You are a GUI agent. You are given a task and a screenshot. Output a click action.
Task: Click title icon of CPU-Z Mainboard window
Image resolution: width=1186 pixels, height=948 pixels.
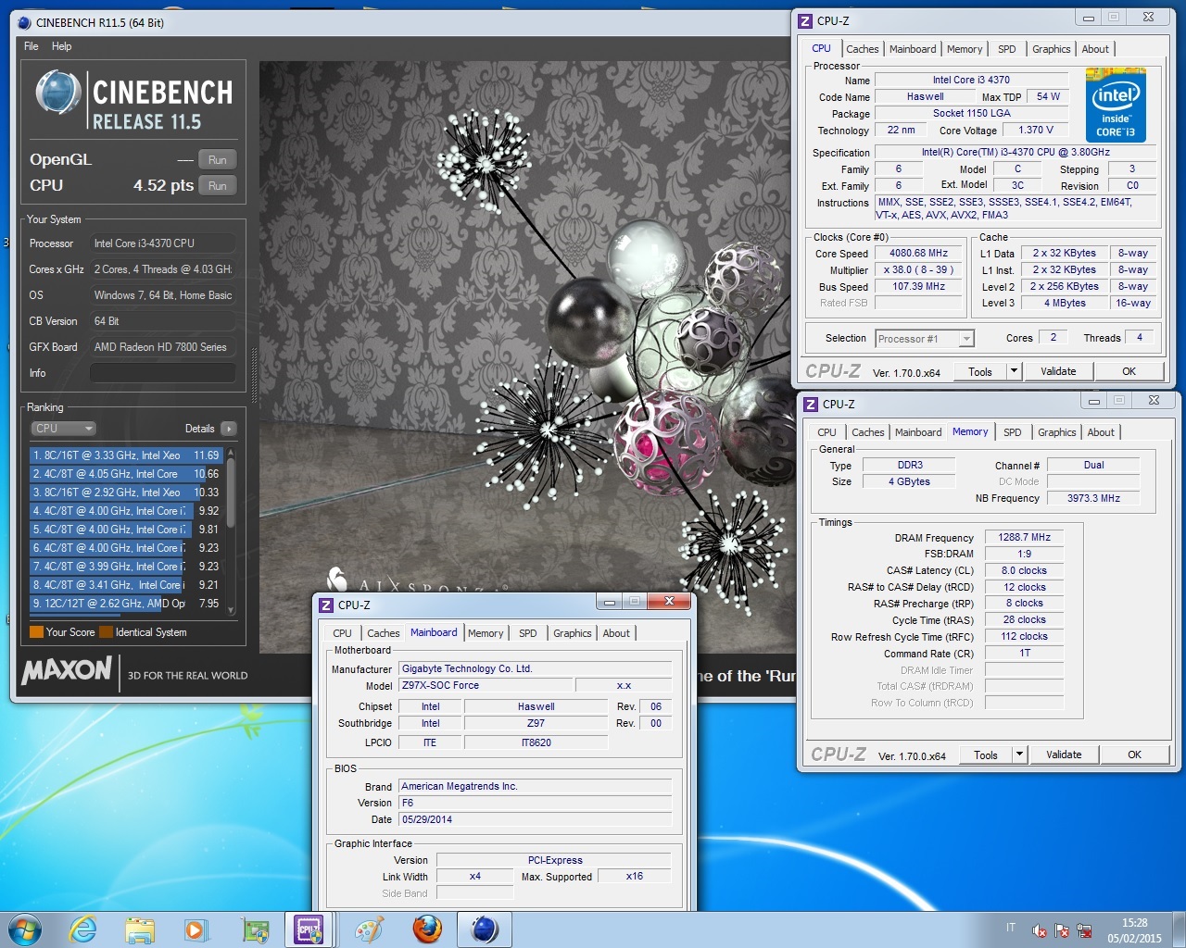tap(326, 605)
